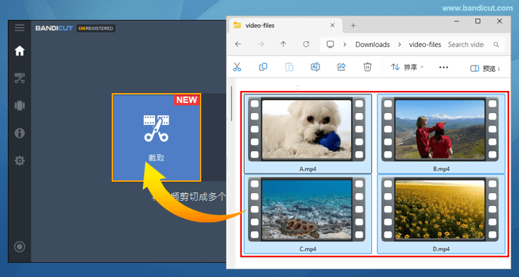Add a new Explorer tab
The width and height of the screenshot is (519, 277).
tap(353, 26)
